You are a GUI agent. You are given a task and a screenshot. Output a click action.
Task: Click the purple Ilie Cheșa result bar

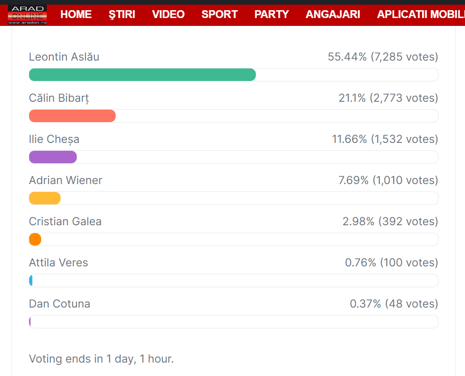[x=53, y=157]
